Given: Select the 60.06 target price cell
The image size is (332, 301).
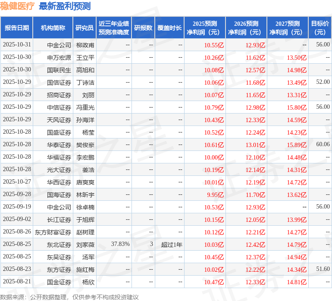Looking at the screenshot, I should coord(323,144).
